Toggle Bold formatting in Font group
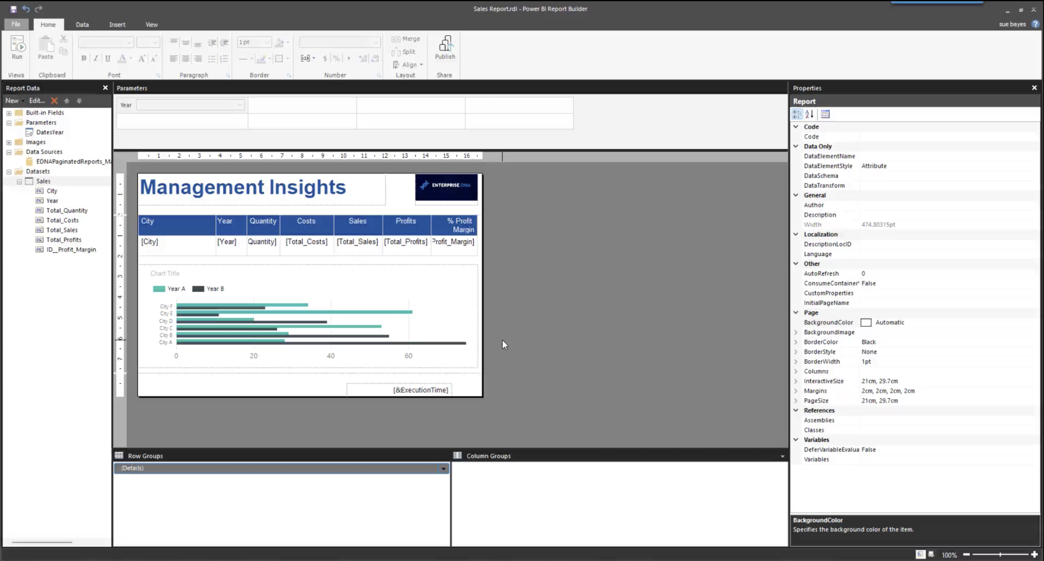 tap(84, 58)
